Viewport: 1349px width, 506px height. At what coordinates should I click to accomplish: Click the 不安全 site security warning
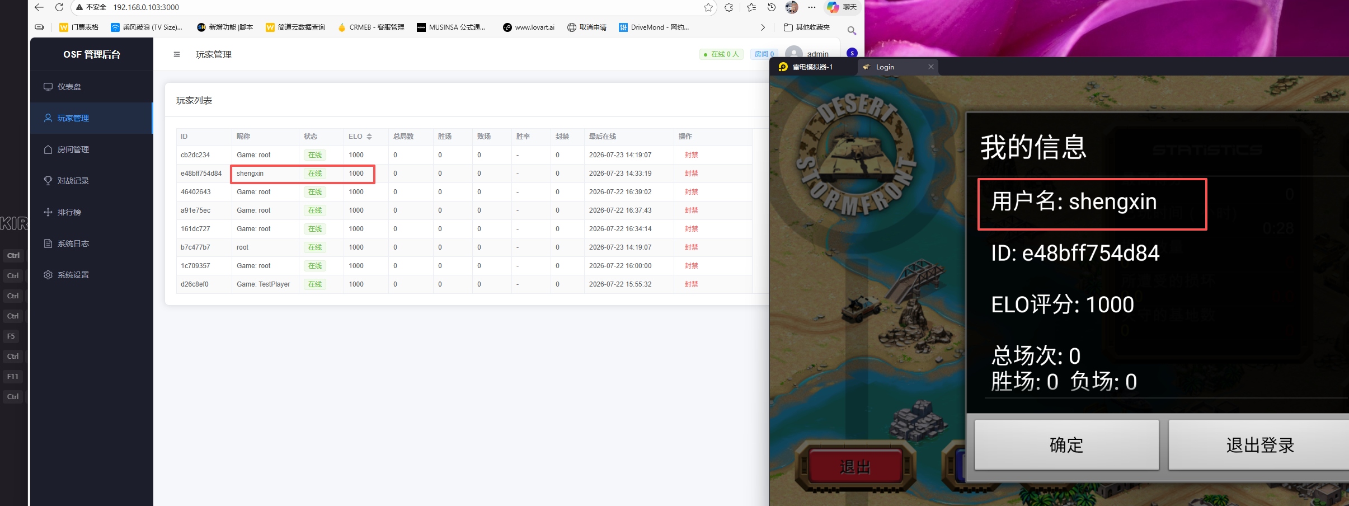coord(91,7)
